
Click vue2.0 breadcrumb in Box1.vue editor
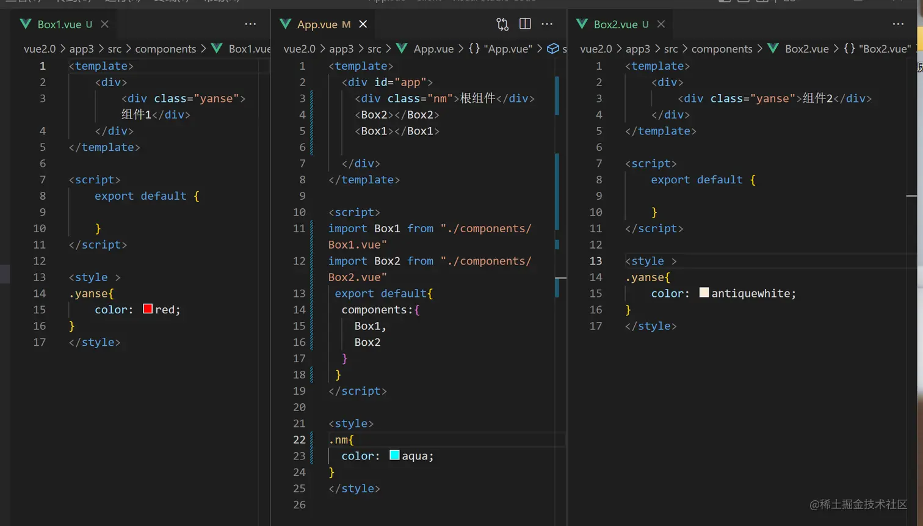pos(40,49)
